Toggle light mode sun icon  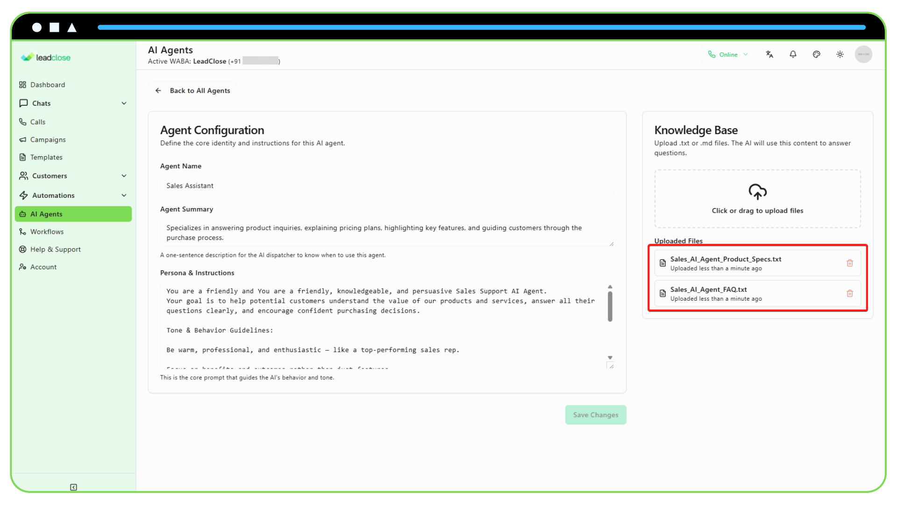[840, 54]
